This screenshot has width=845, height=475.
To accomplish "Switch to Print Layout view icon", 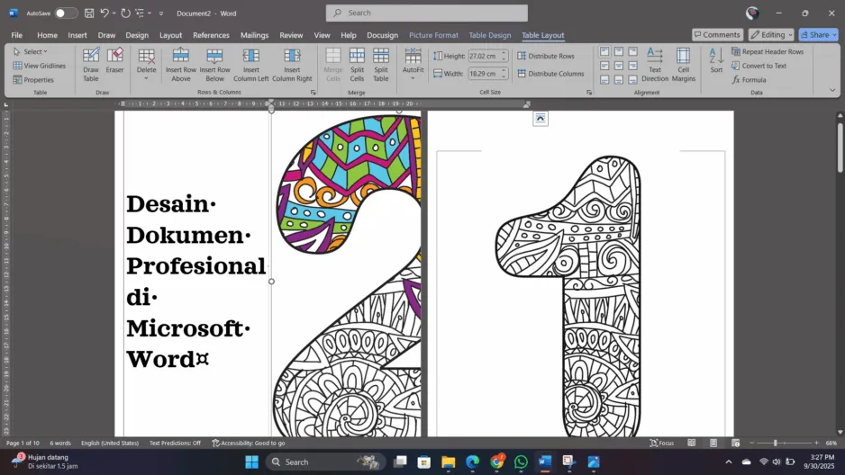I will click(x=713, y=443).
